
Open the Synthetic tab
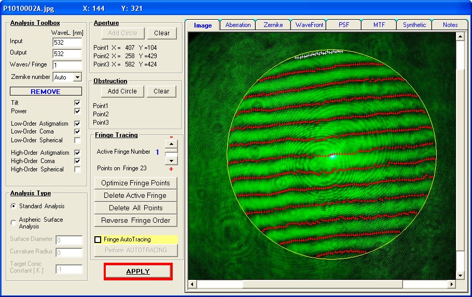coord(414,25)
